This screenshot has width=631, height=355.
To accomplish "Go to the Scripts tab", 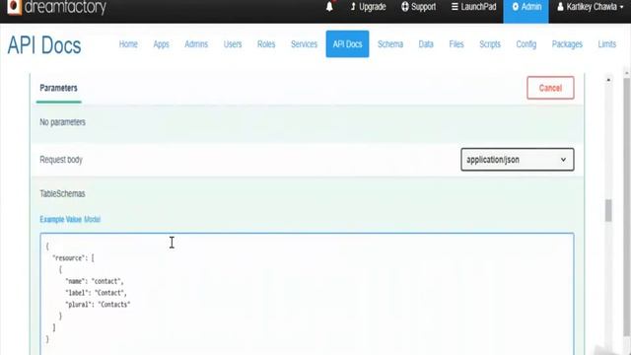I will pyautogui.click(x=490, y=44).
